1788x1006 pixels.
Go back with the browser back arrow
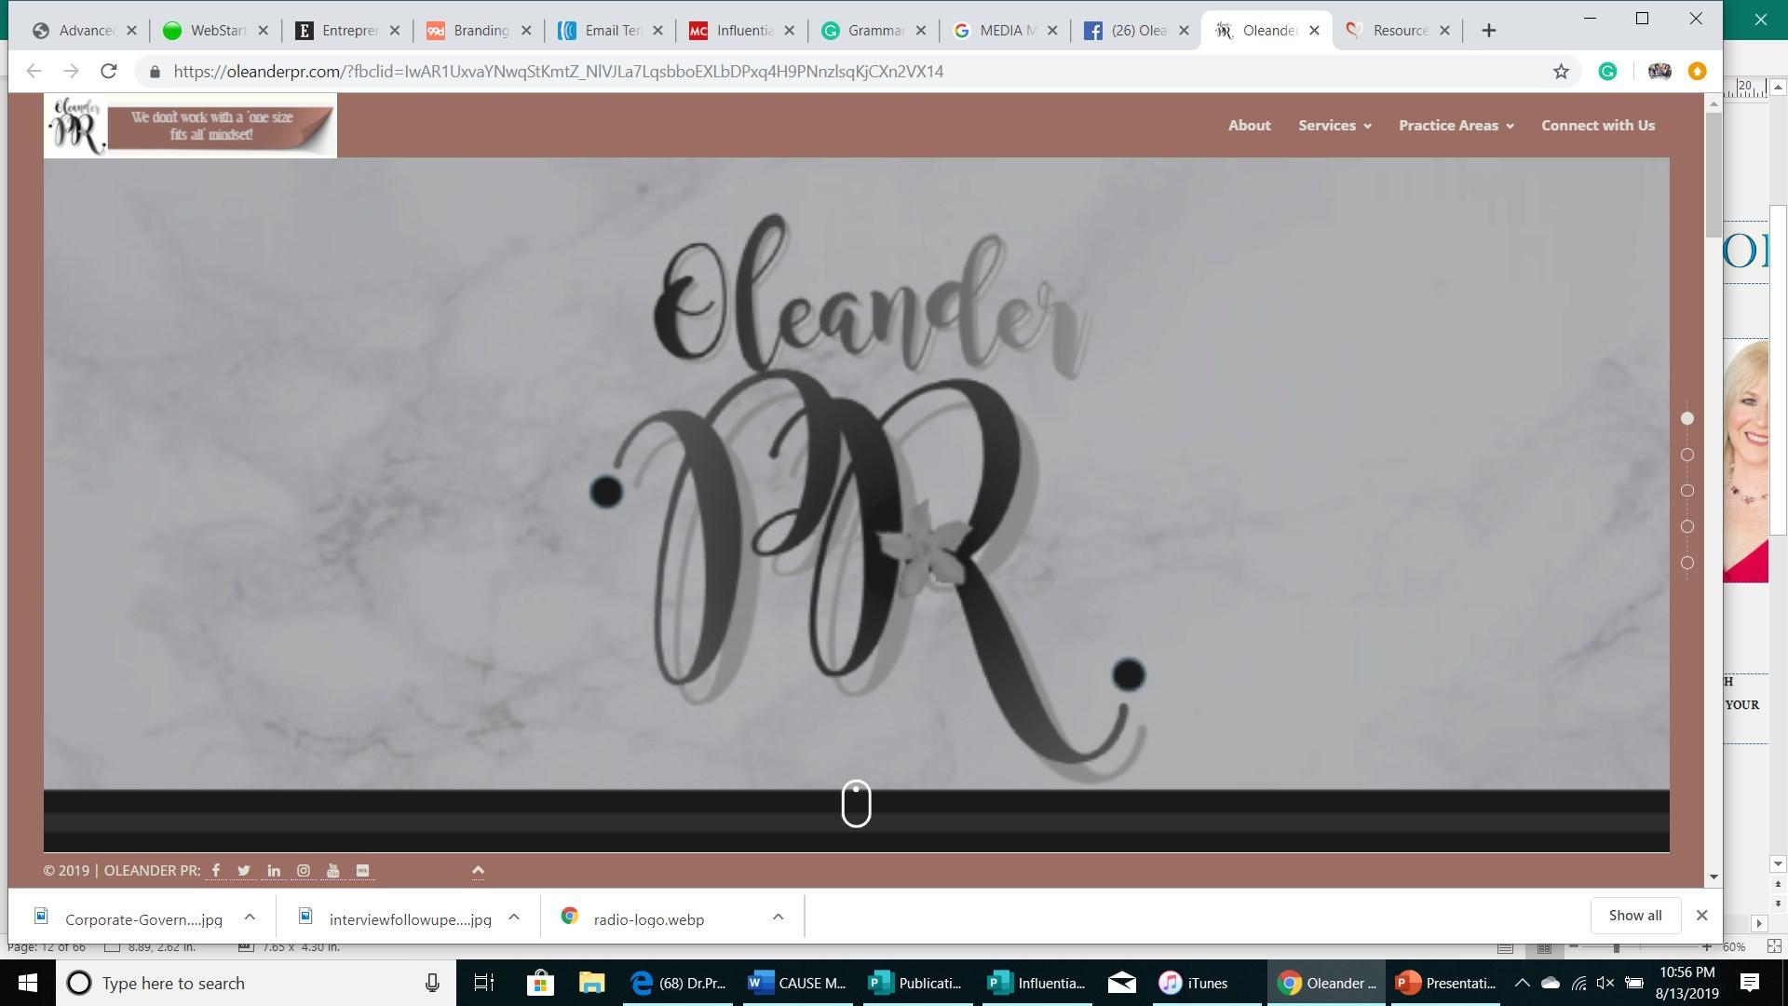coord(34,72)
